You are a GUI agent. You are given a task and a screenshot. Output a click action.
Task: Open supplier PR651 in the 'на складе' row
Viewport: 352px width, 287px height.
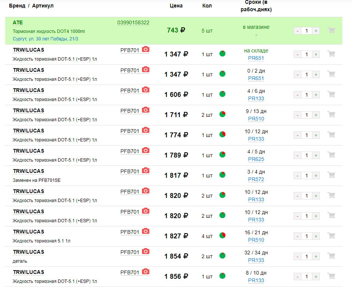256,58
